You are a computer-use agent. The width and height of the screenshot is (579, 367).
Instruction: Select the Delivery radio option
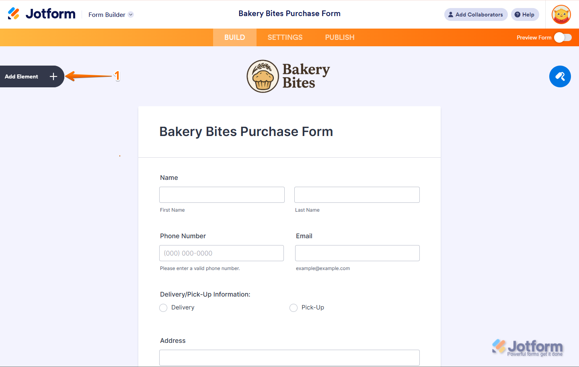tap(163, 308)
